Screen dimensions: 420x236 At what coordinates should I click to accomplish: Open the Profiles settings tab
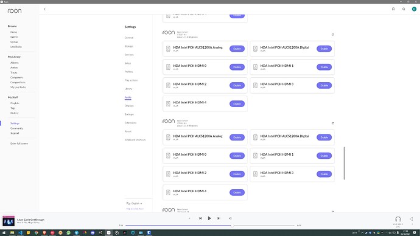[x=128, y=72]
